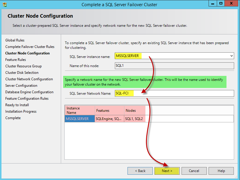This screenshot has width=240, height=180.
Task: Click the Name of this node field
Action: click(174, 66)
